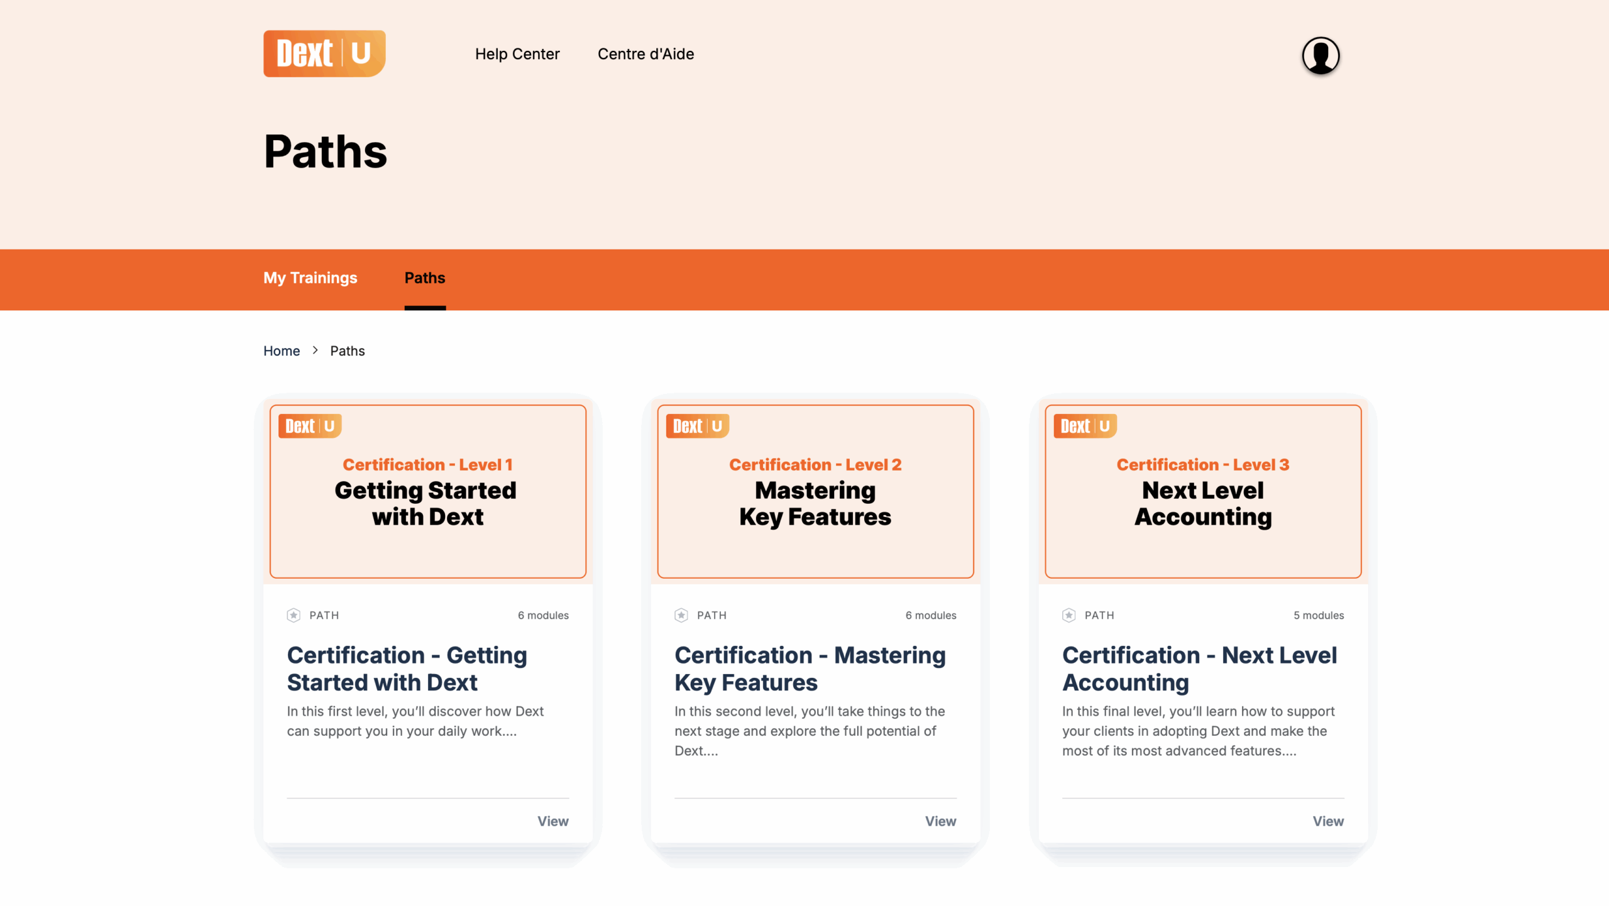View the Mastering Key Features path
Image resolution: width=1609 pixels, height=906 pixels.
941,821
